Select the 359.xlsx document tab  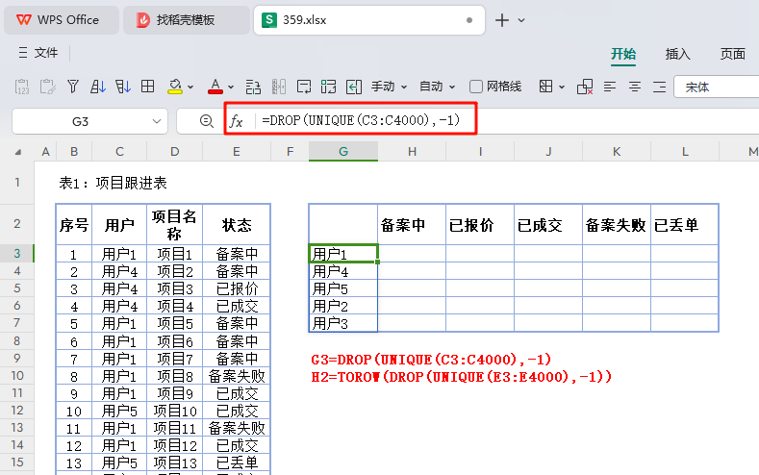(368, 20)
